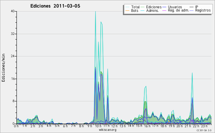Viewport: 215px width, 133px height.
Task: Click the 24 value on vertical axis
Action: [x=13, y=56]
